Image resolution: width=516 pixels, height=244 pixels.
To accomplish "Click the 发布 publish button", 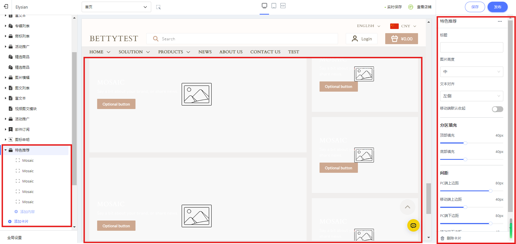I will [497, 7].
